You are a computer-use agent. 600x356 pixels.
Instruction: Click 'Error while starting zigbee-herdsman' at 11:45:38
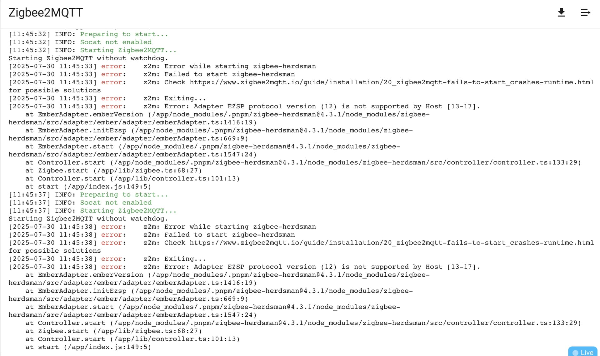click(x=240, y=227)
